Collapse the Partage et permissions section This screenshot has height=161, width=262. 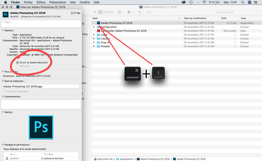[3, 145]
